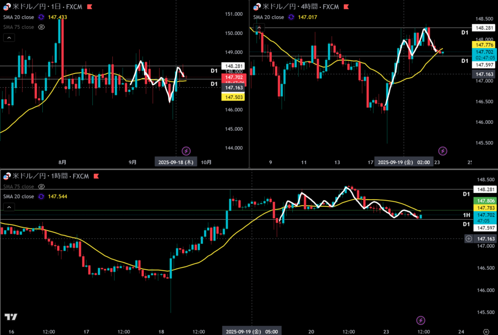Click the lightning bolt icon in 1-hour chart

pyautogui.click(x=421, y=320)
